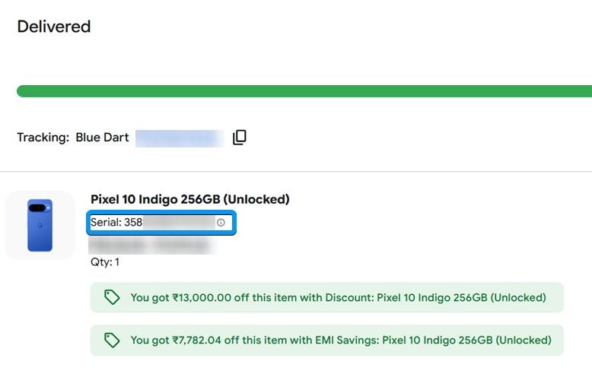
Task: Copy the Blue Dart tracking number
Action: click(240, 138)
